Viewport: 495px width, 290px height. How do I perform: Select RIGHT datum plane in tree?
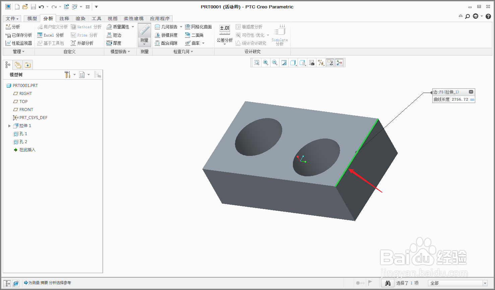click(22, 94)
